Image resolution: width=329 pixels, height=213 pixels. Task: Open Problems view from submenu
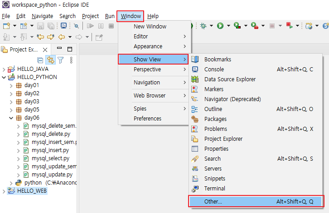(256, 129)
